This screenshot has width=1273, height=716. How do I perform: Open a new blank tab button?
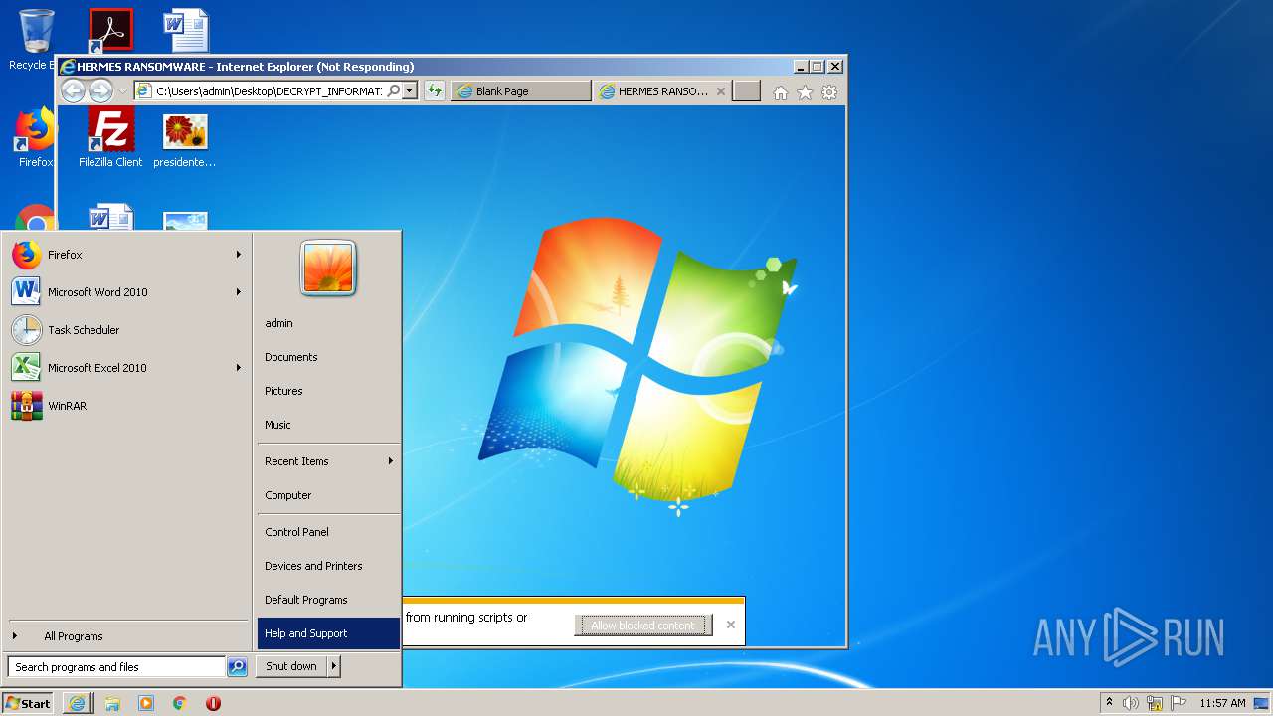pyautogui.click(x=747, y=91)
